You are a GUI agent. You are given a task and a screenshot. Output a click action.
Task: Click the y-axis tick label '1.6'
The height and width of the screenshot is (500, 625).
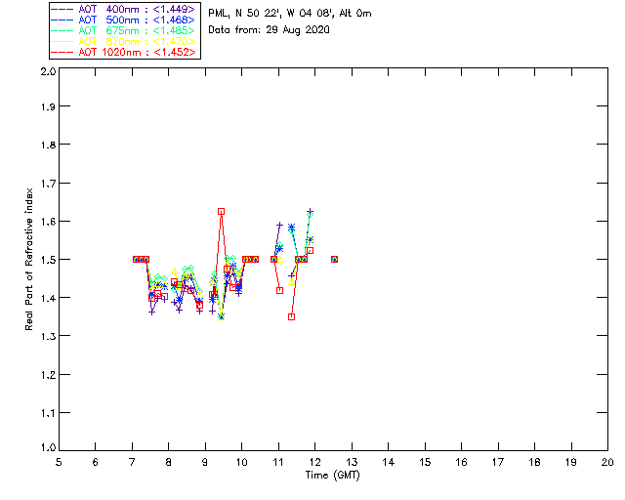48,222
